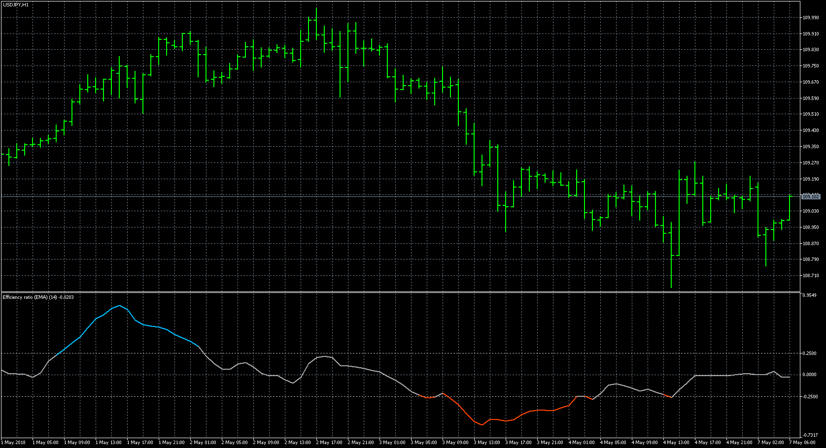This screenshot has height=448, width=826.
Task: Select the 3 May 09:00 time label
Action: tap(456, 443)
